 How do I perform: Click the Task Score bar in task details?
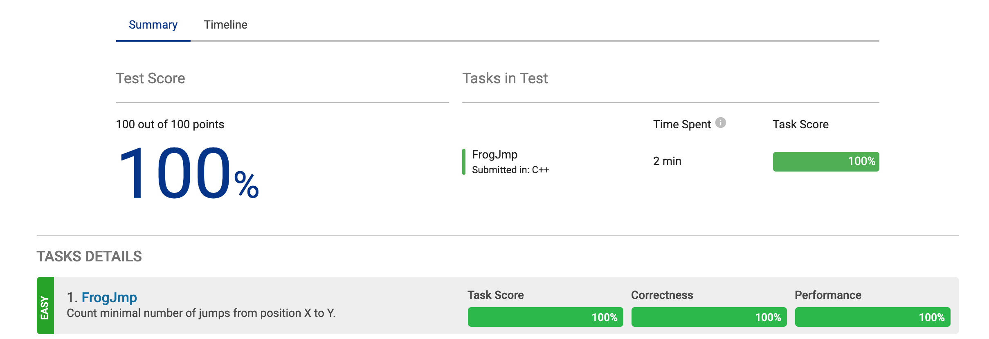pyautogui.click(x=545, y=317)
